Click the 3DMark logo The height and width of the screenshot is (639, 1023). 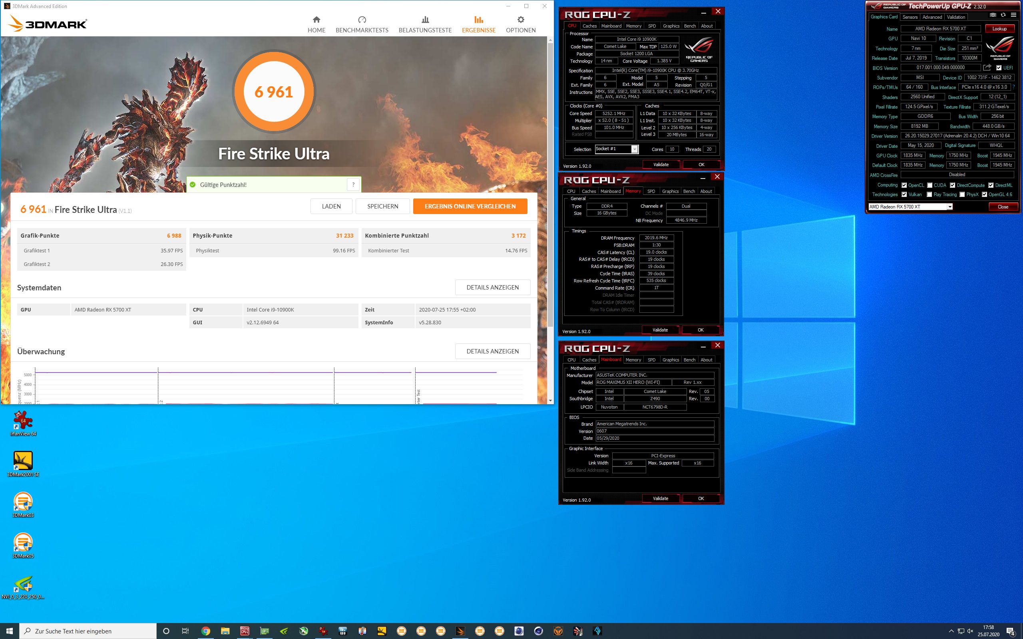tap(48, 24)
